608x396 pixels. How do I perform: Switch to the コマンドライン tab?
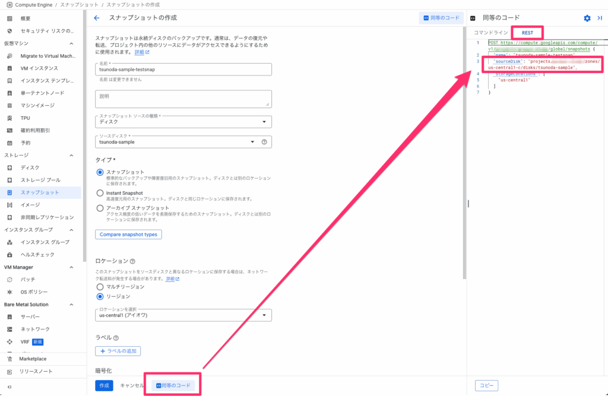click(x=490, y=33)
